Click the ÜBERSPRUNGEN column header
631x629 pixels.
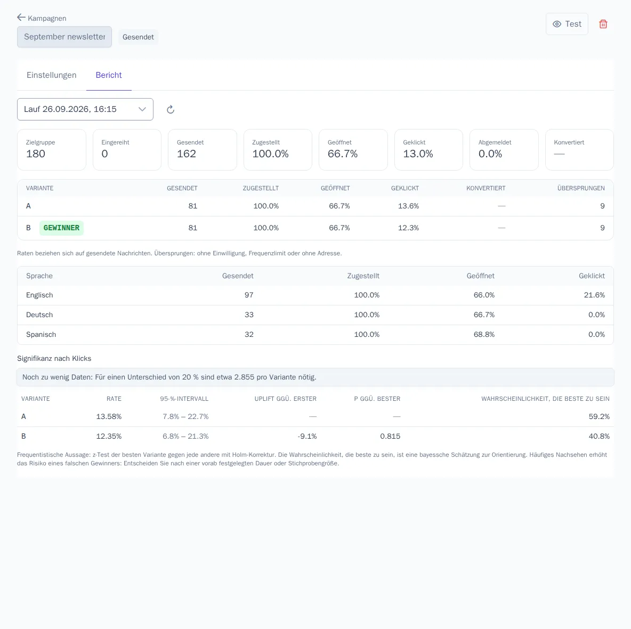point(581,188)
